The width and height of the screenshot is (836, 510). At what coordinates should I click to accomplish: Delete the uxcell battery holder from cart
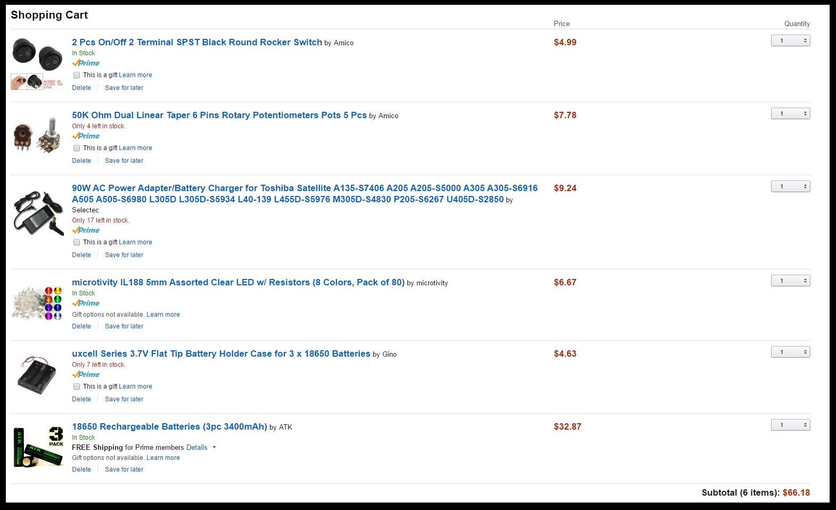[81, 399]
